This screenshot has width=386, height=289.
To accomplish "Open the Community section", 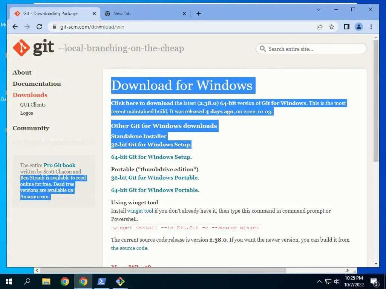I will [x=31, y=128].
